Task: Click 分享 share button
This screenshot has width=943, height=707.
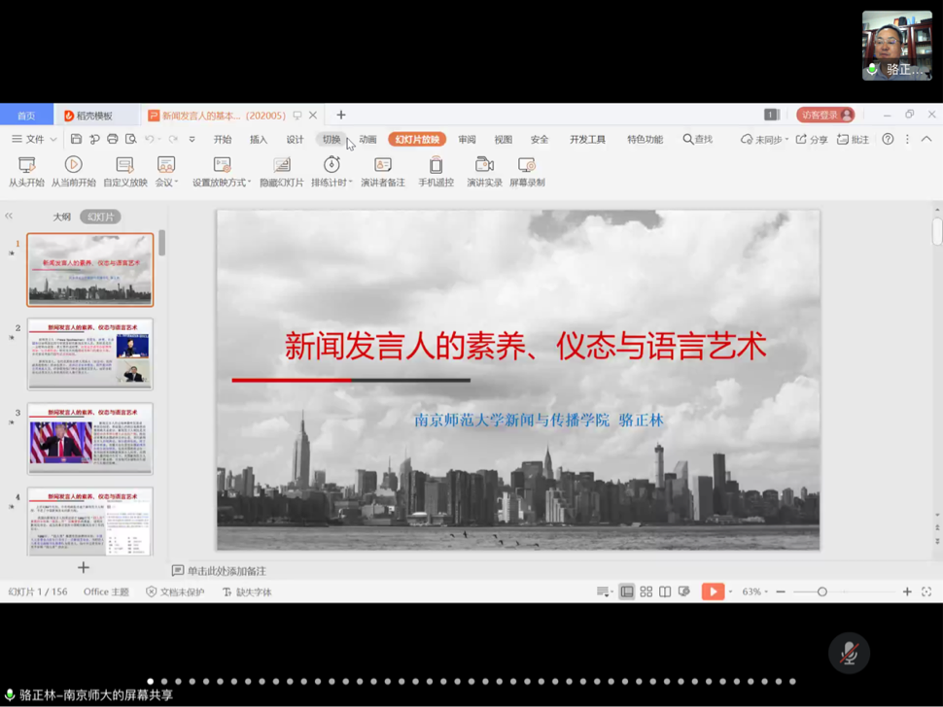Action: 812,140
